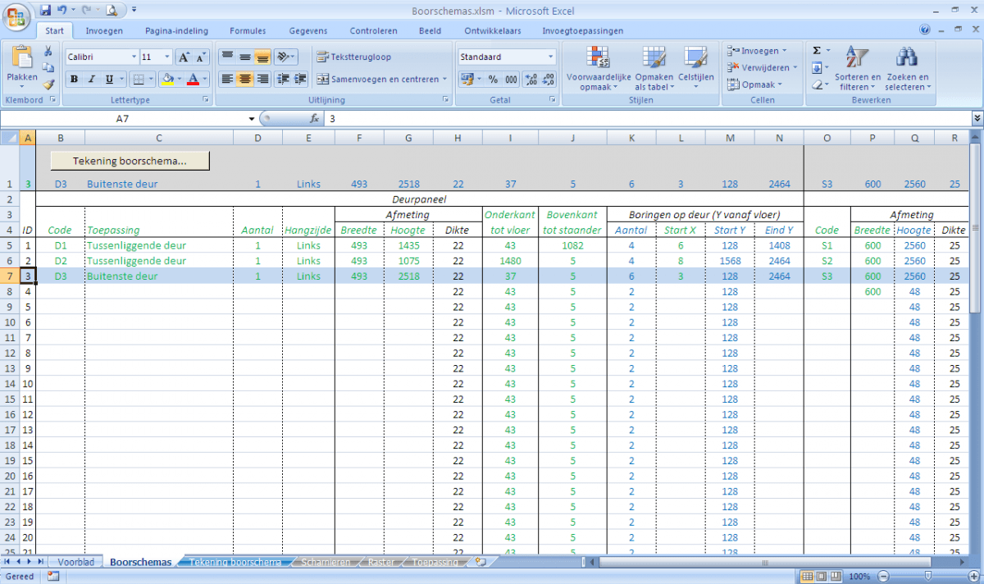This screenshot has height=584, width=984.
Task: Align cell content to the top
Action: (x=227, y=57)
